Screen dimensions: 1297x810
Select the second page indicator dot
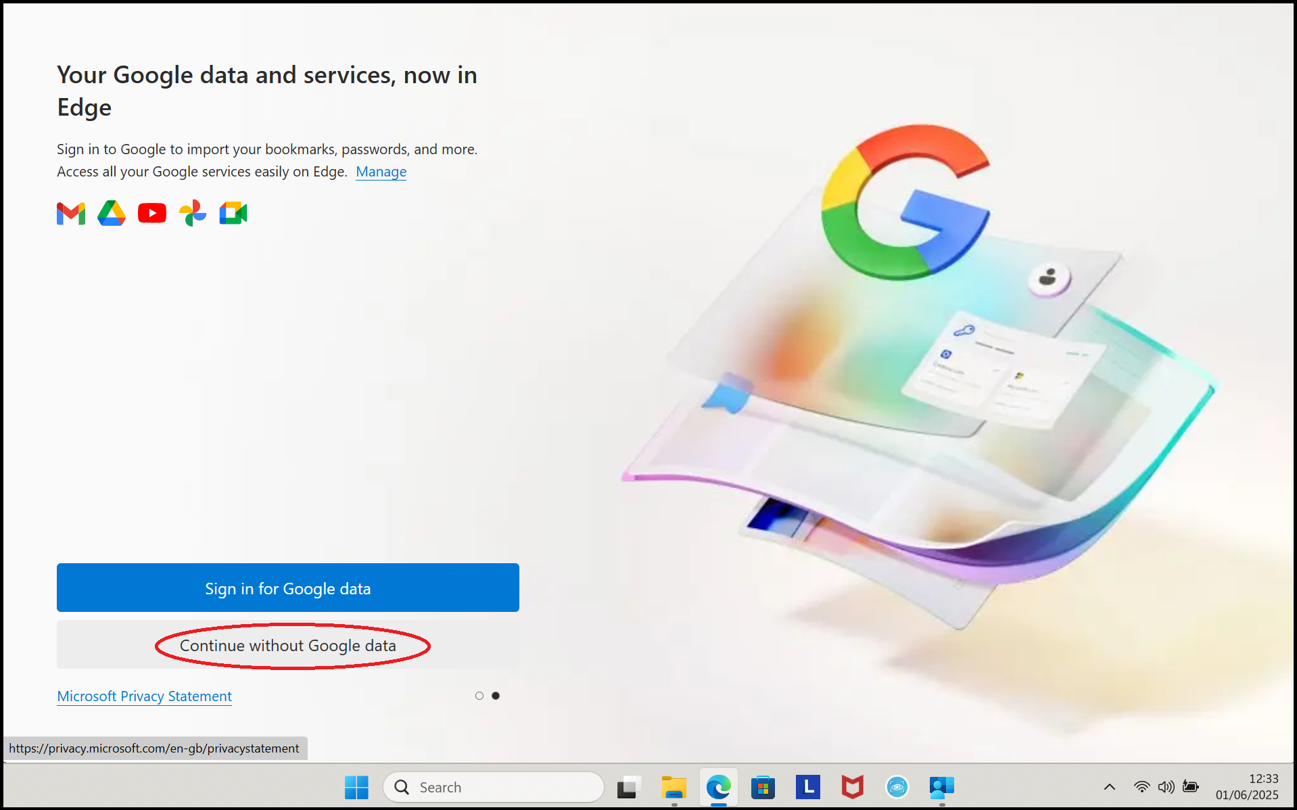496,696
